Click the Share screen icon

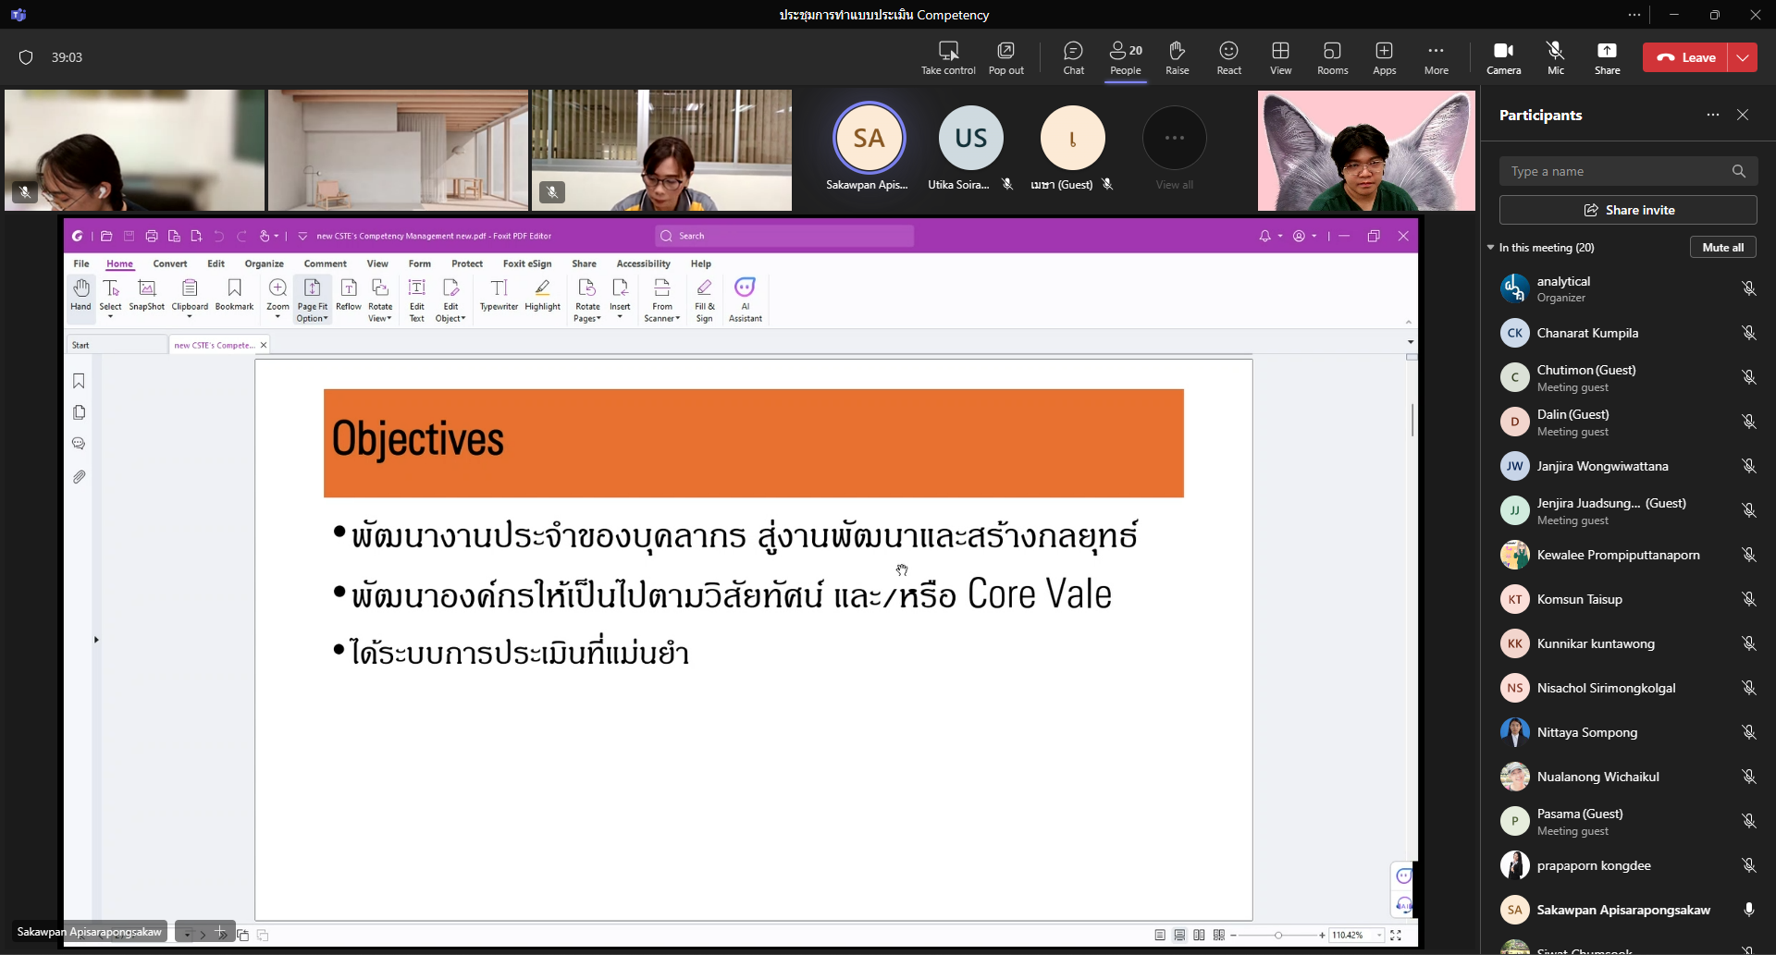pyautogui.click(x=1607, y=57)
